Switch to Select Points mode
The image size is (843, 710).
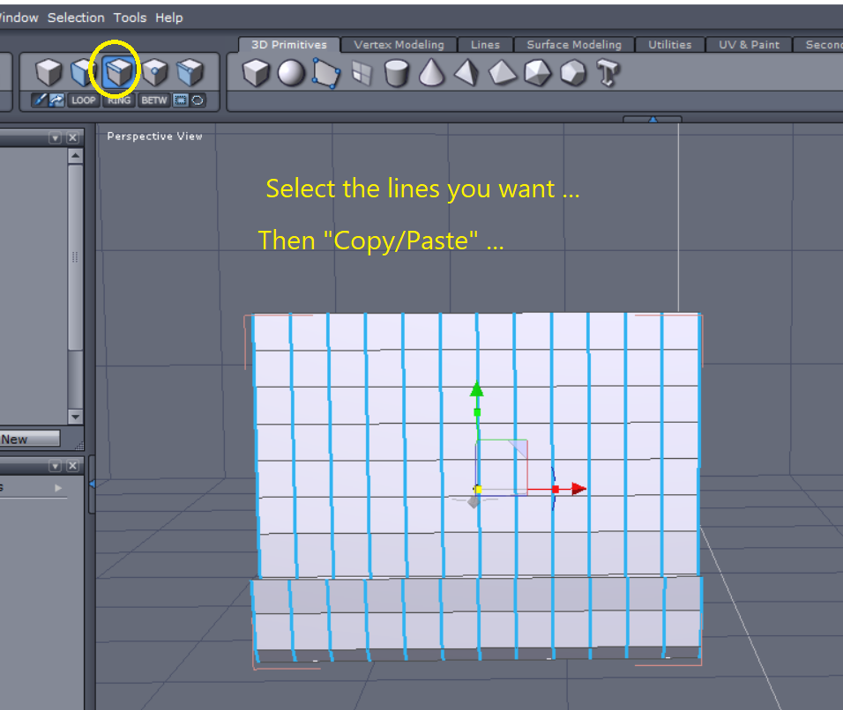pos(155,72)
